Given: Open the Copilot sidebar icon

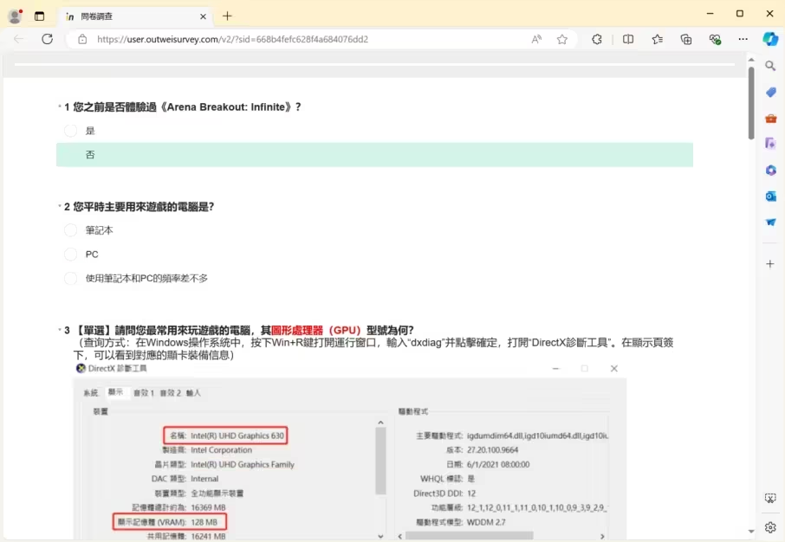Looking at the screenshot, I should click(x=770, y=39).
